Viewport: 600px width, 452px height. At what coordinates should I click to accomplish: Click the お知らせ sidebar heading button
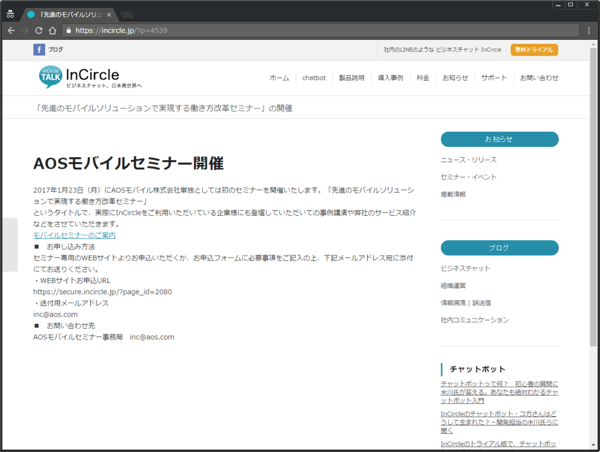[x=500, y=140]
